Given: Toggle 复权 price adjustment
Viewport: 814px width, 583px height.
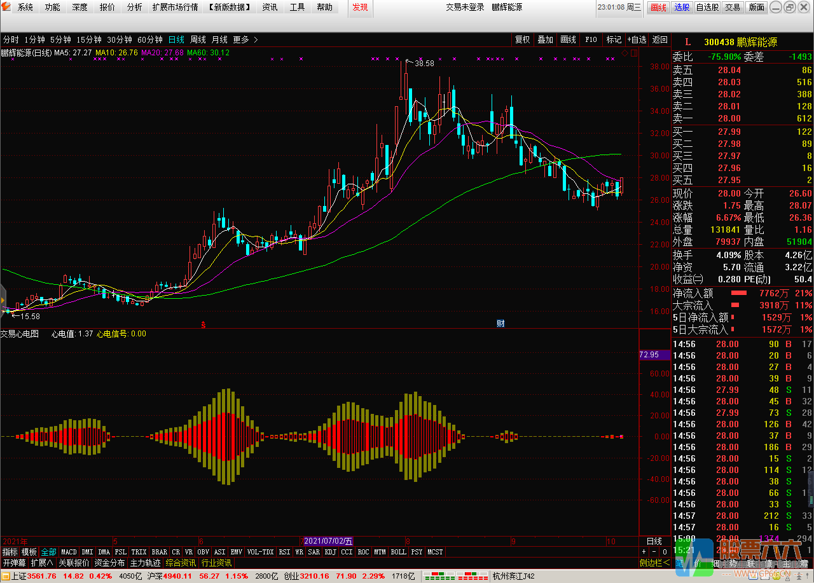Looking at the screenshot, I should point(523,39).
